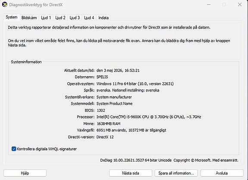Switch to the Ljud 2 tab
This screenshot has width=248, height=180.
(60, 18)
